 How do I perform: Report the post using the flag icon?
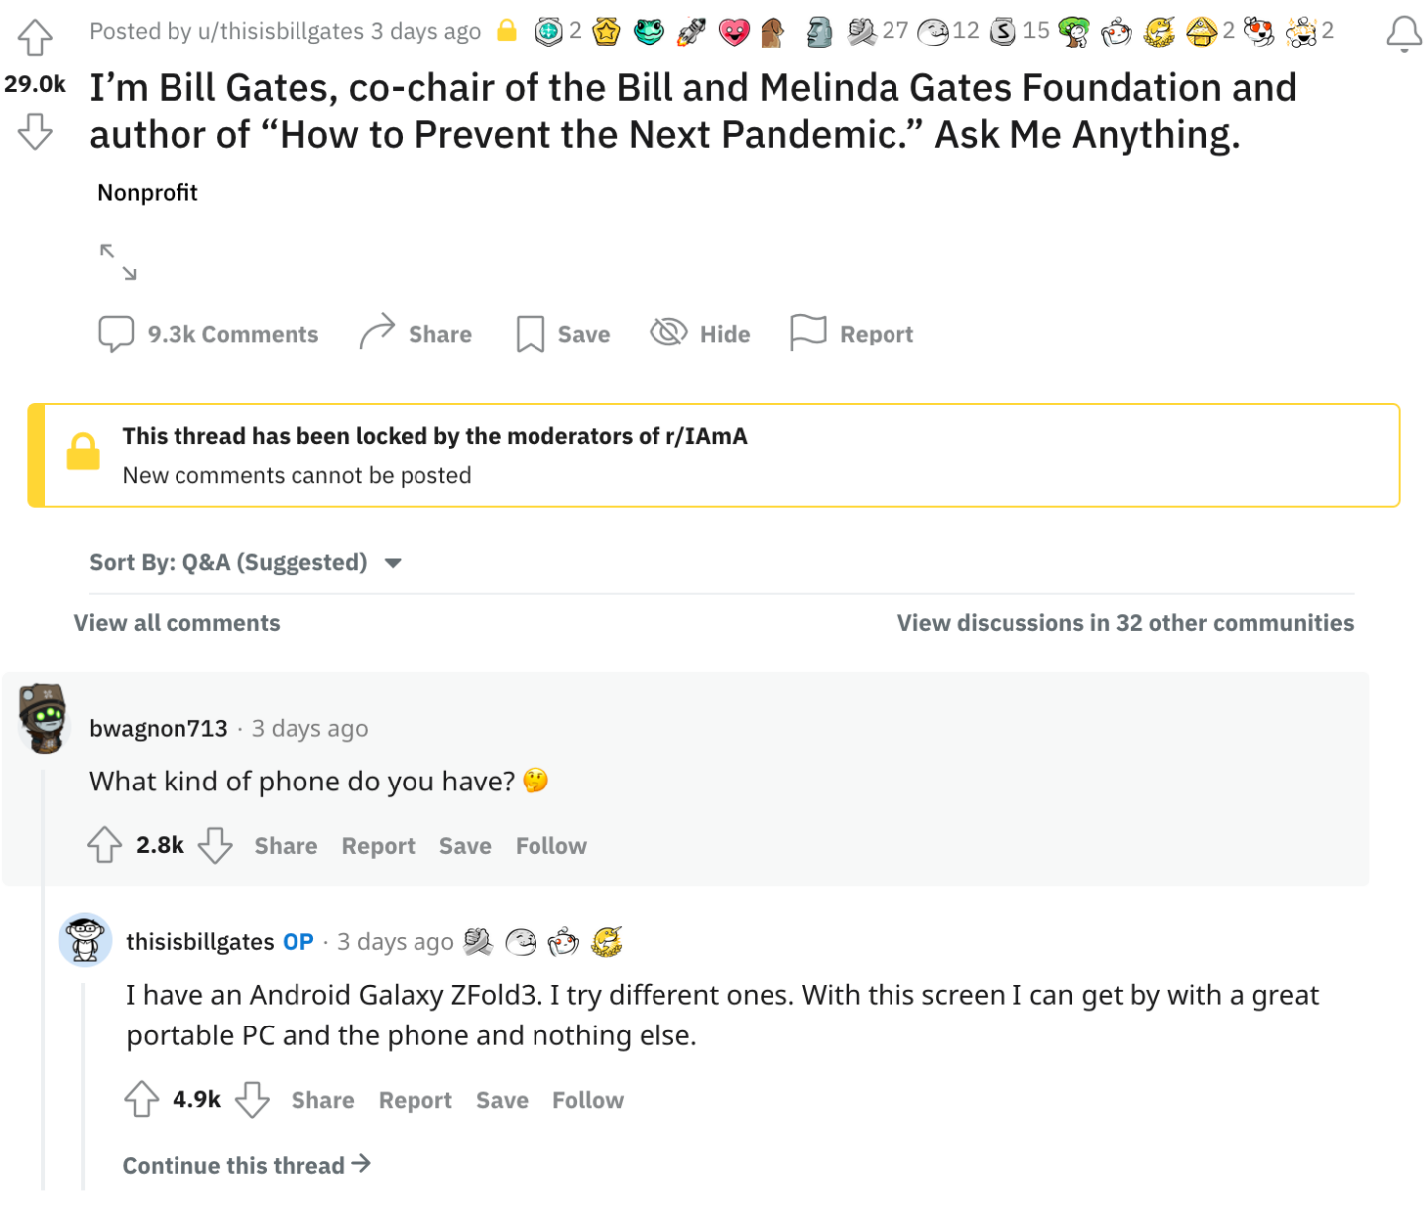click(852, 334)
